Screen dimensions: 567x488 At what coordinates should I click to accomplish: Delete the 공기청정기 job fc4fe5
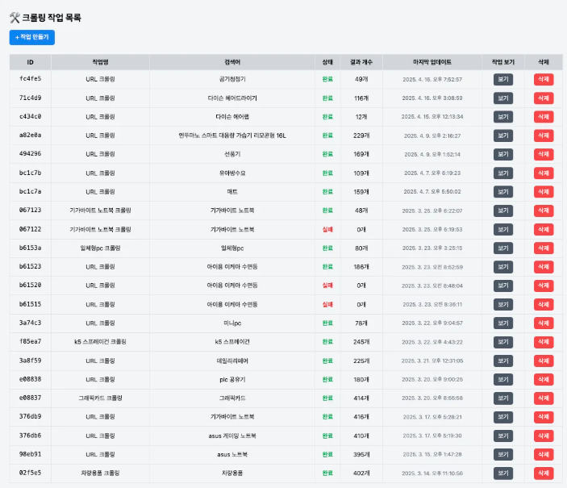543,79
